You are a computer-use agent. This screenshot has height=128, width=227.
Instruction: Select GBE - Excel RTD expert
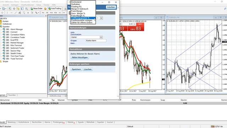pyautogui.click(x=12, y=40)
